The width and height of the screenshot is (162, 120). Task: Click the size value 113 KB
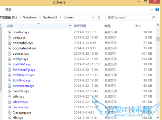click(x=147, y=59)
